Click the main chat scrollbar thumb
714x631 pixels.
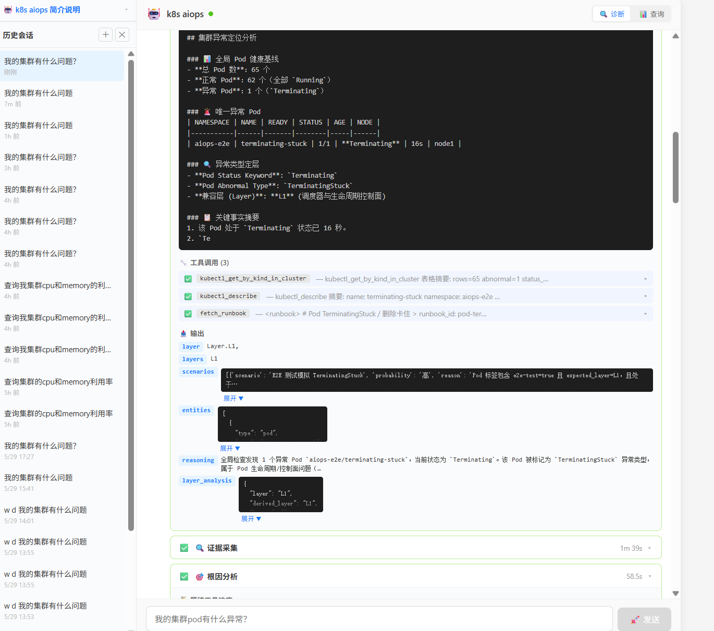click(675, 167)
